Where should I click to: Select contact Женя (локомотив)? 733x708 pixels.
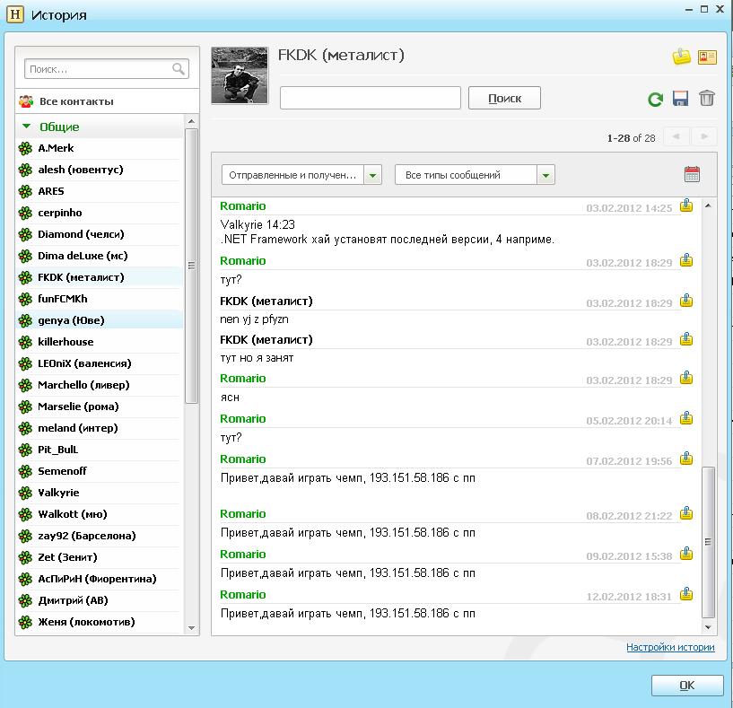[x=99, y=622]
